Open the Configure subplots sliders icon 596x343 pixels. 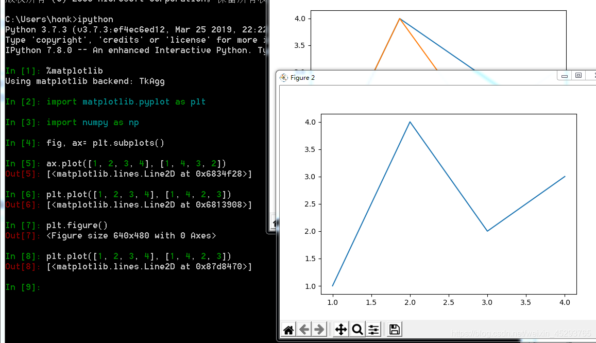click(373, 329)
